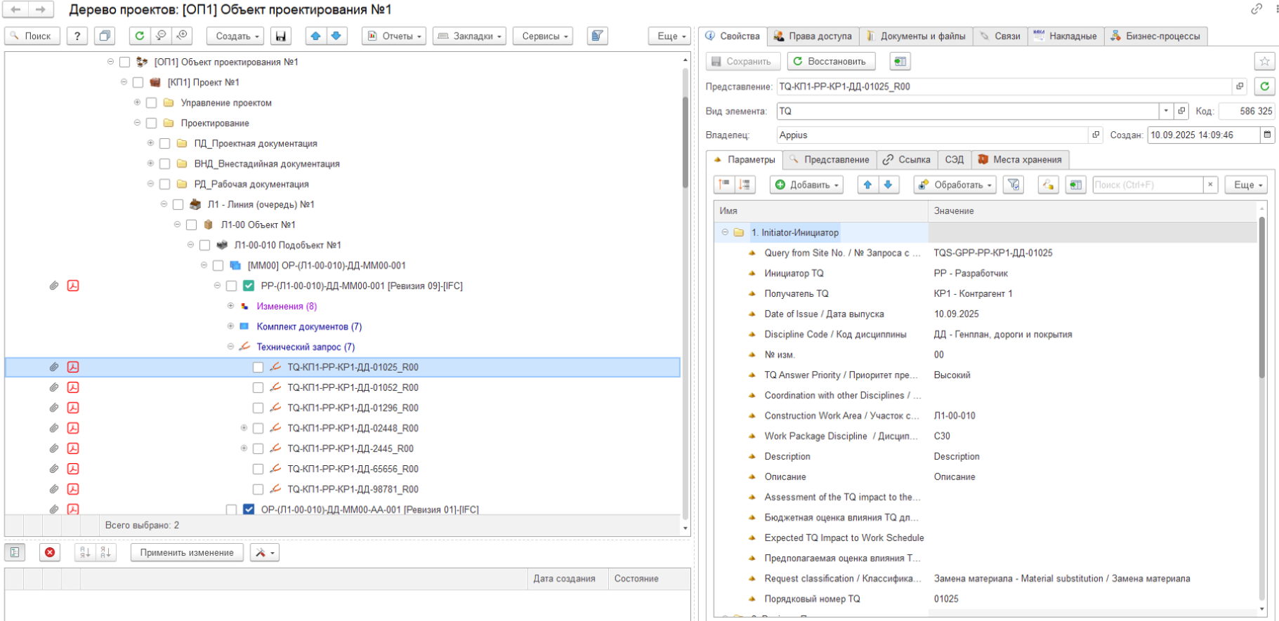Check the TQ-КП1-РР-КР1-ДД-01296_R00 checkbox
The width and height of the screenshot is (1279, 621).
tap(258, 408)
